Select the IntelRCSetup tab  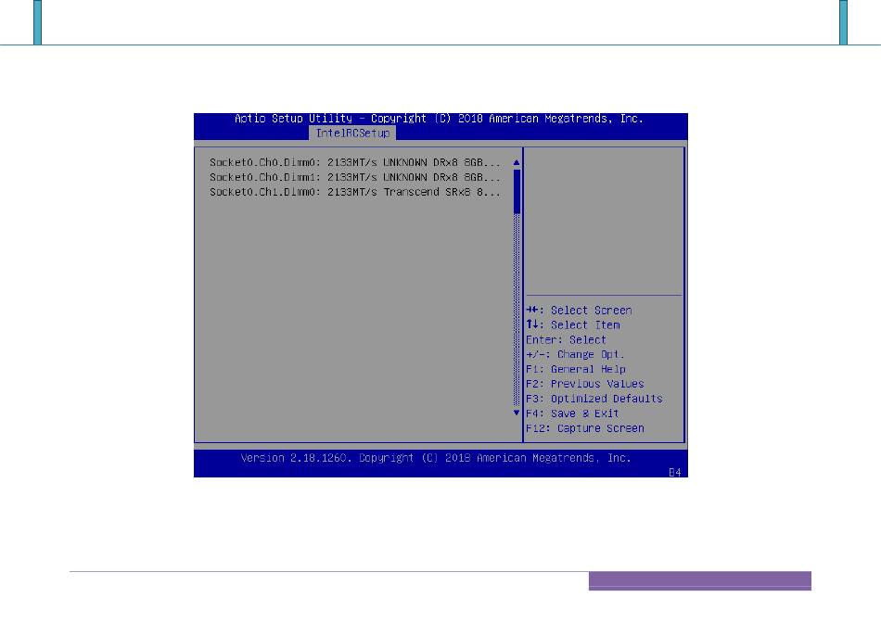point(352,133)
